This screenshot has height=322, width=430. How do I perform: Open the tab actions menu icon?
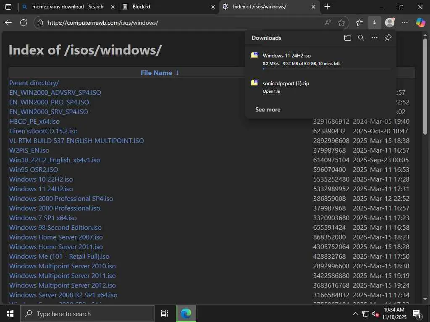coord(8,7)
